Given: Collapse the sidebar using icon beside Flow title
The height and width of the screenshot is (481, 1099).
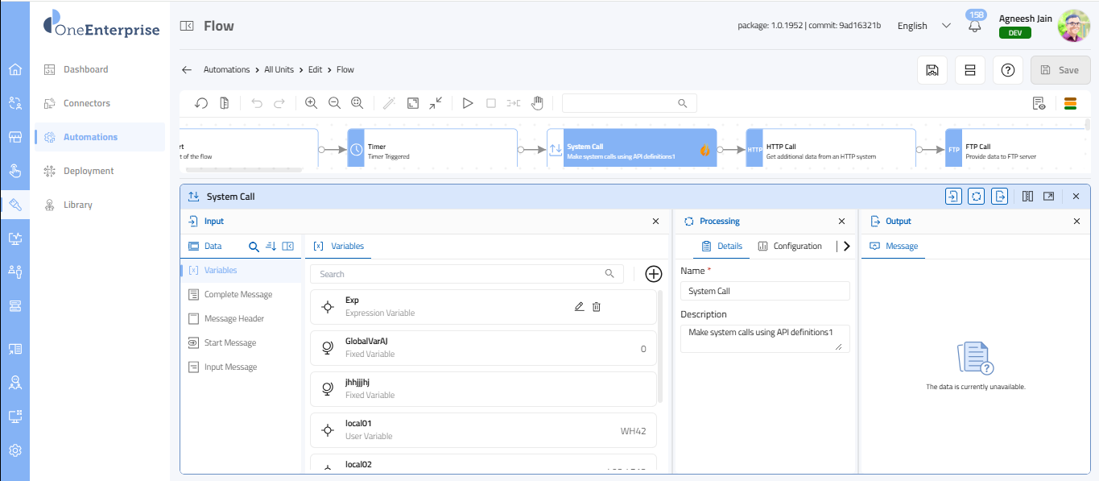Looking at the screenshot, I should 187,26.
